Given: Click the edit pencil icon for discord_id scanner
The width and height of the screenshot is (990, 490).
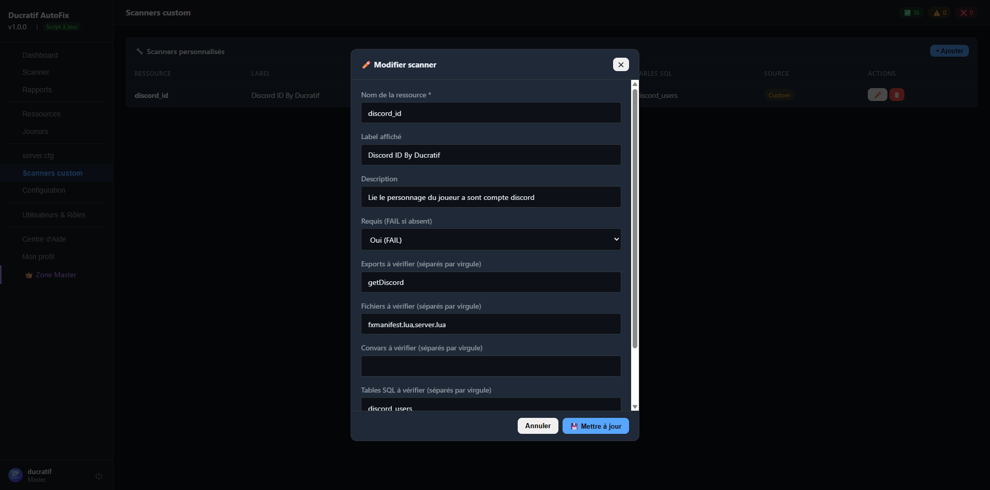Looking at the screenshot, I should [x=877, y=95].
